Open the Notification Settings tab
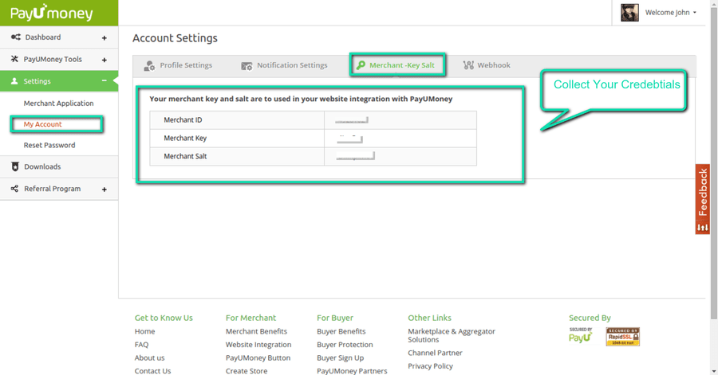 284,65
